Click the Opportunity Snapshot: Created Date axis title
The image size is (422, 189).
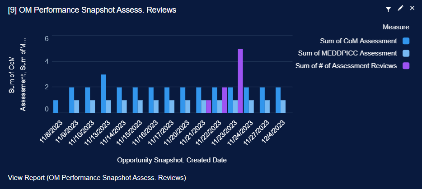pyautogui.click(x=172, y=160)
